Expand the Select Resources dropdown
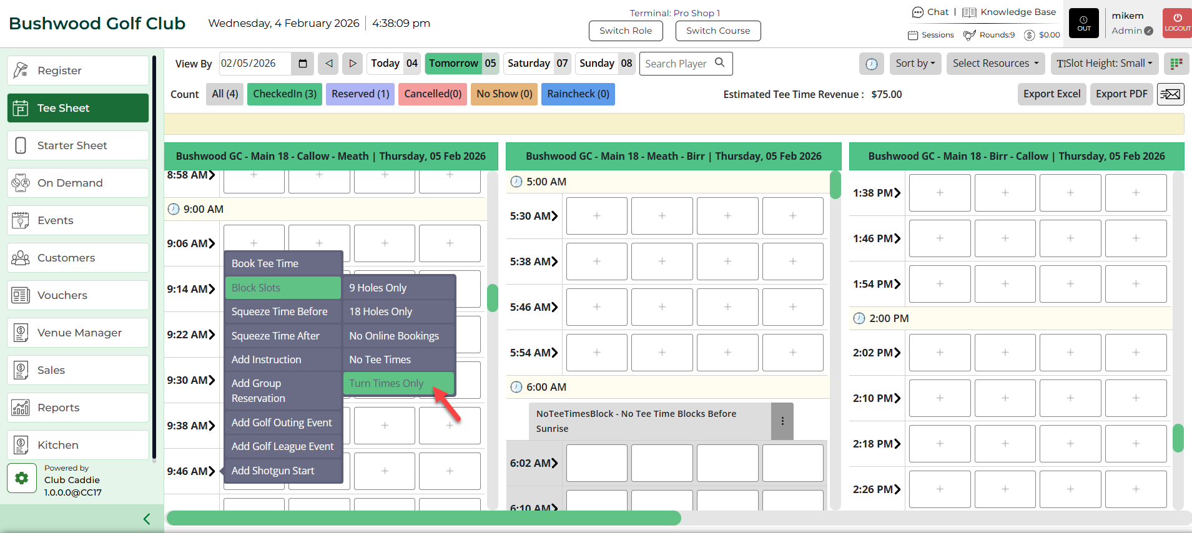Screen dimensions: 1192x533 (995, 64)
